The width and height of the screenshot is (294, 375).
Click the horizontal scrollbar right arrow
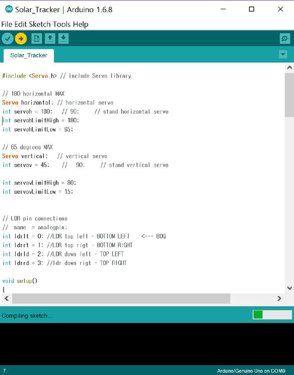coord(279,298)
